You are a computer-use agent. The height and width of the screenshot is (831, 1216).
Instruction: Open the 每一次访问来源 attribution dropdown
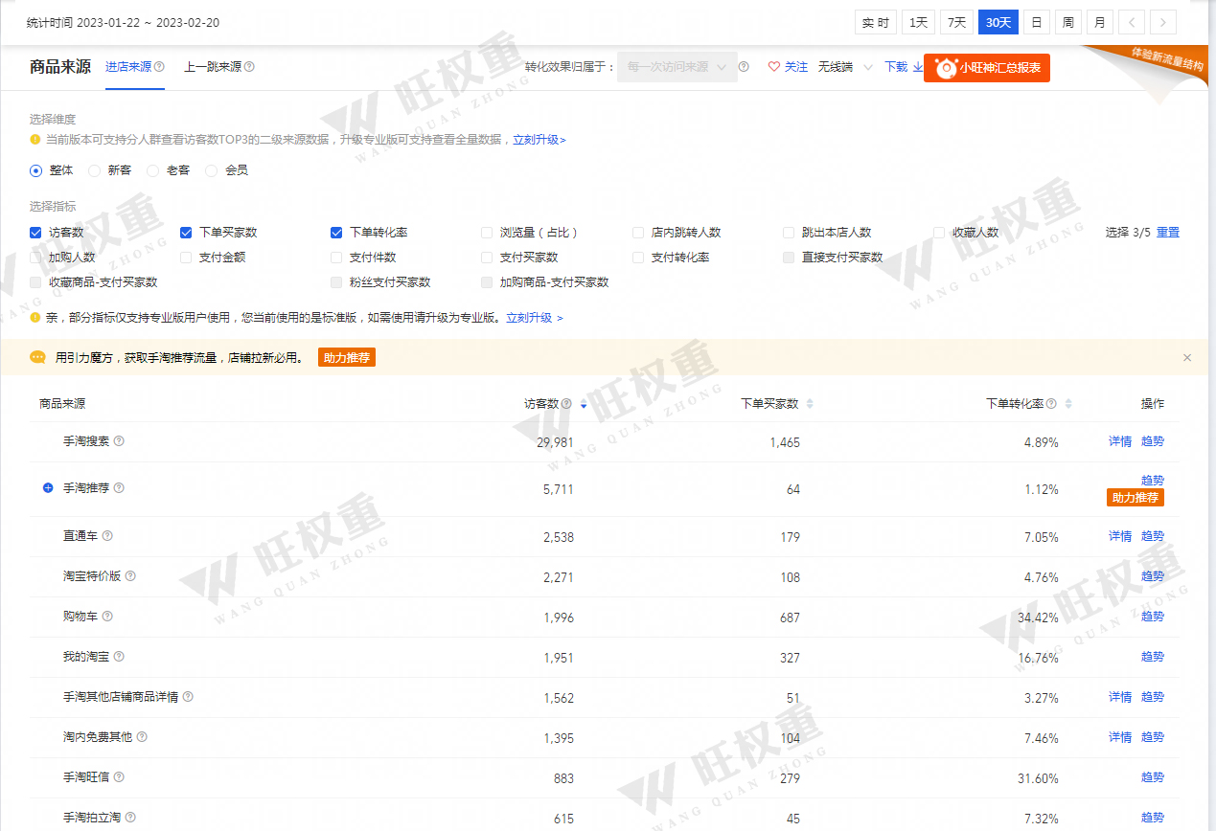coord(677,67)
